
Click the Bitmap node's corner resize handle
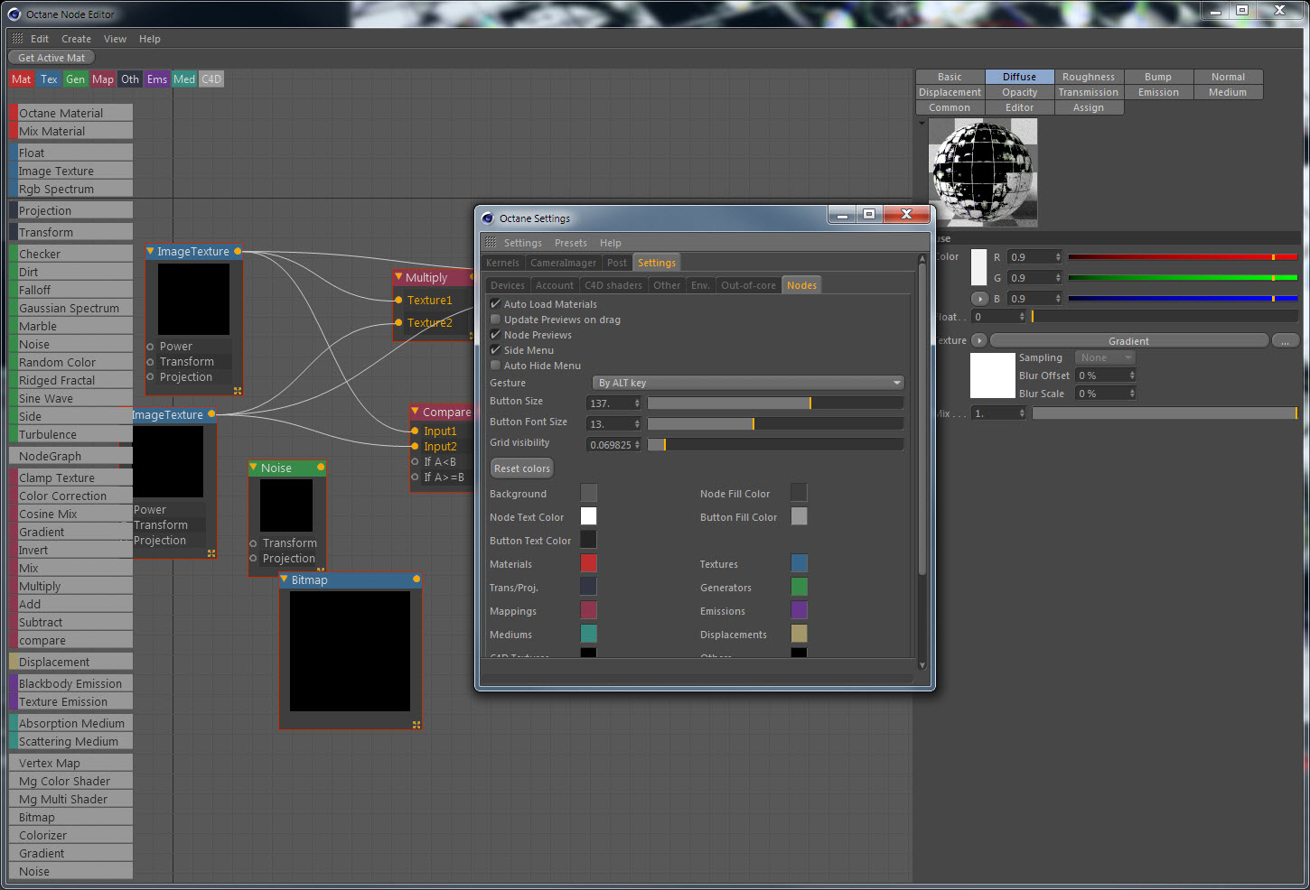pyautogui.click(x=416, y=724)
